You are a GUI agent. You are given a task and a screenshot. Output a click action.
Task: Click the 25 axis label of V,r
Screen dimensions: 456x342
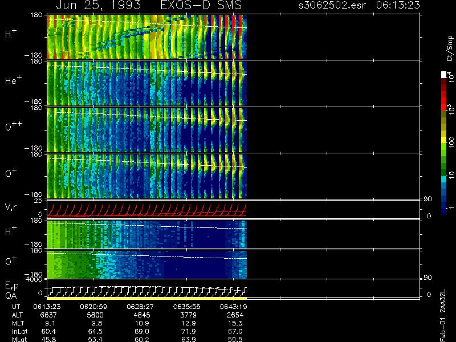(x=39, y=201)
